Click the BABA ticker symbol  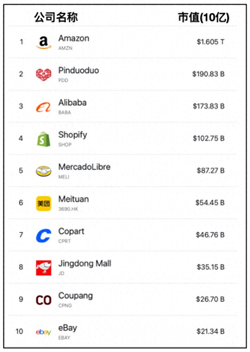[x=64, y=113]
